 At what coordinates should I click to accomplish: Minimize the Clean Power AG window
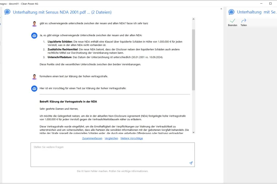261,4
